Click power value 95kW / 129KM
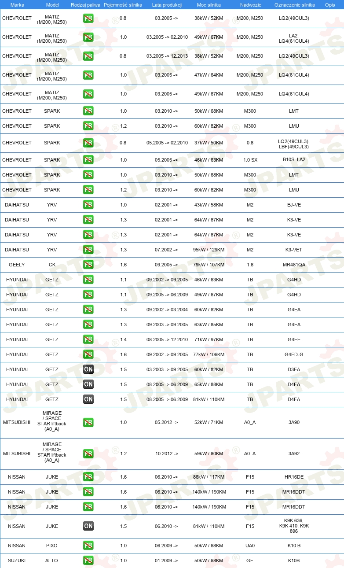Screen dimensions: 344x568 coord(209,250)
